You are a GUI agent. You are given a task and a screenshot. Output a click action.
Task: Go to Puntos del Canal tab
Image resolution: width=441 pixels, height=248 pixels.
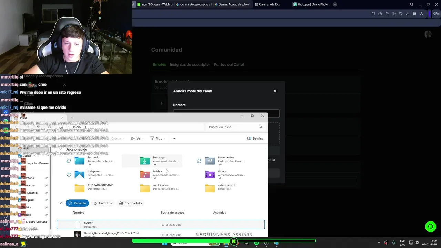click(x=229, y=65)
